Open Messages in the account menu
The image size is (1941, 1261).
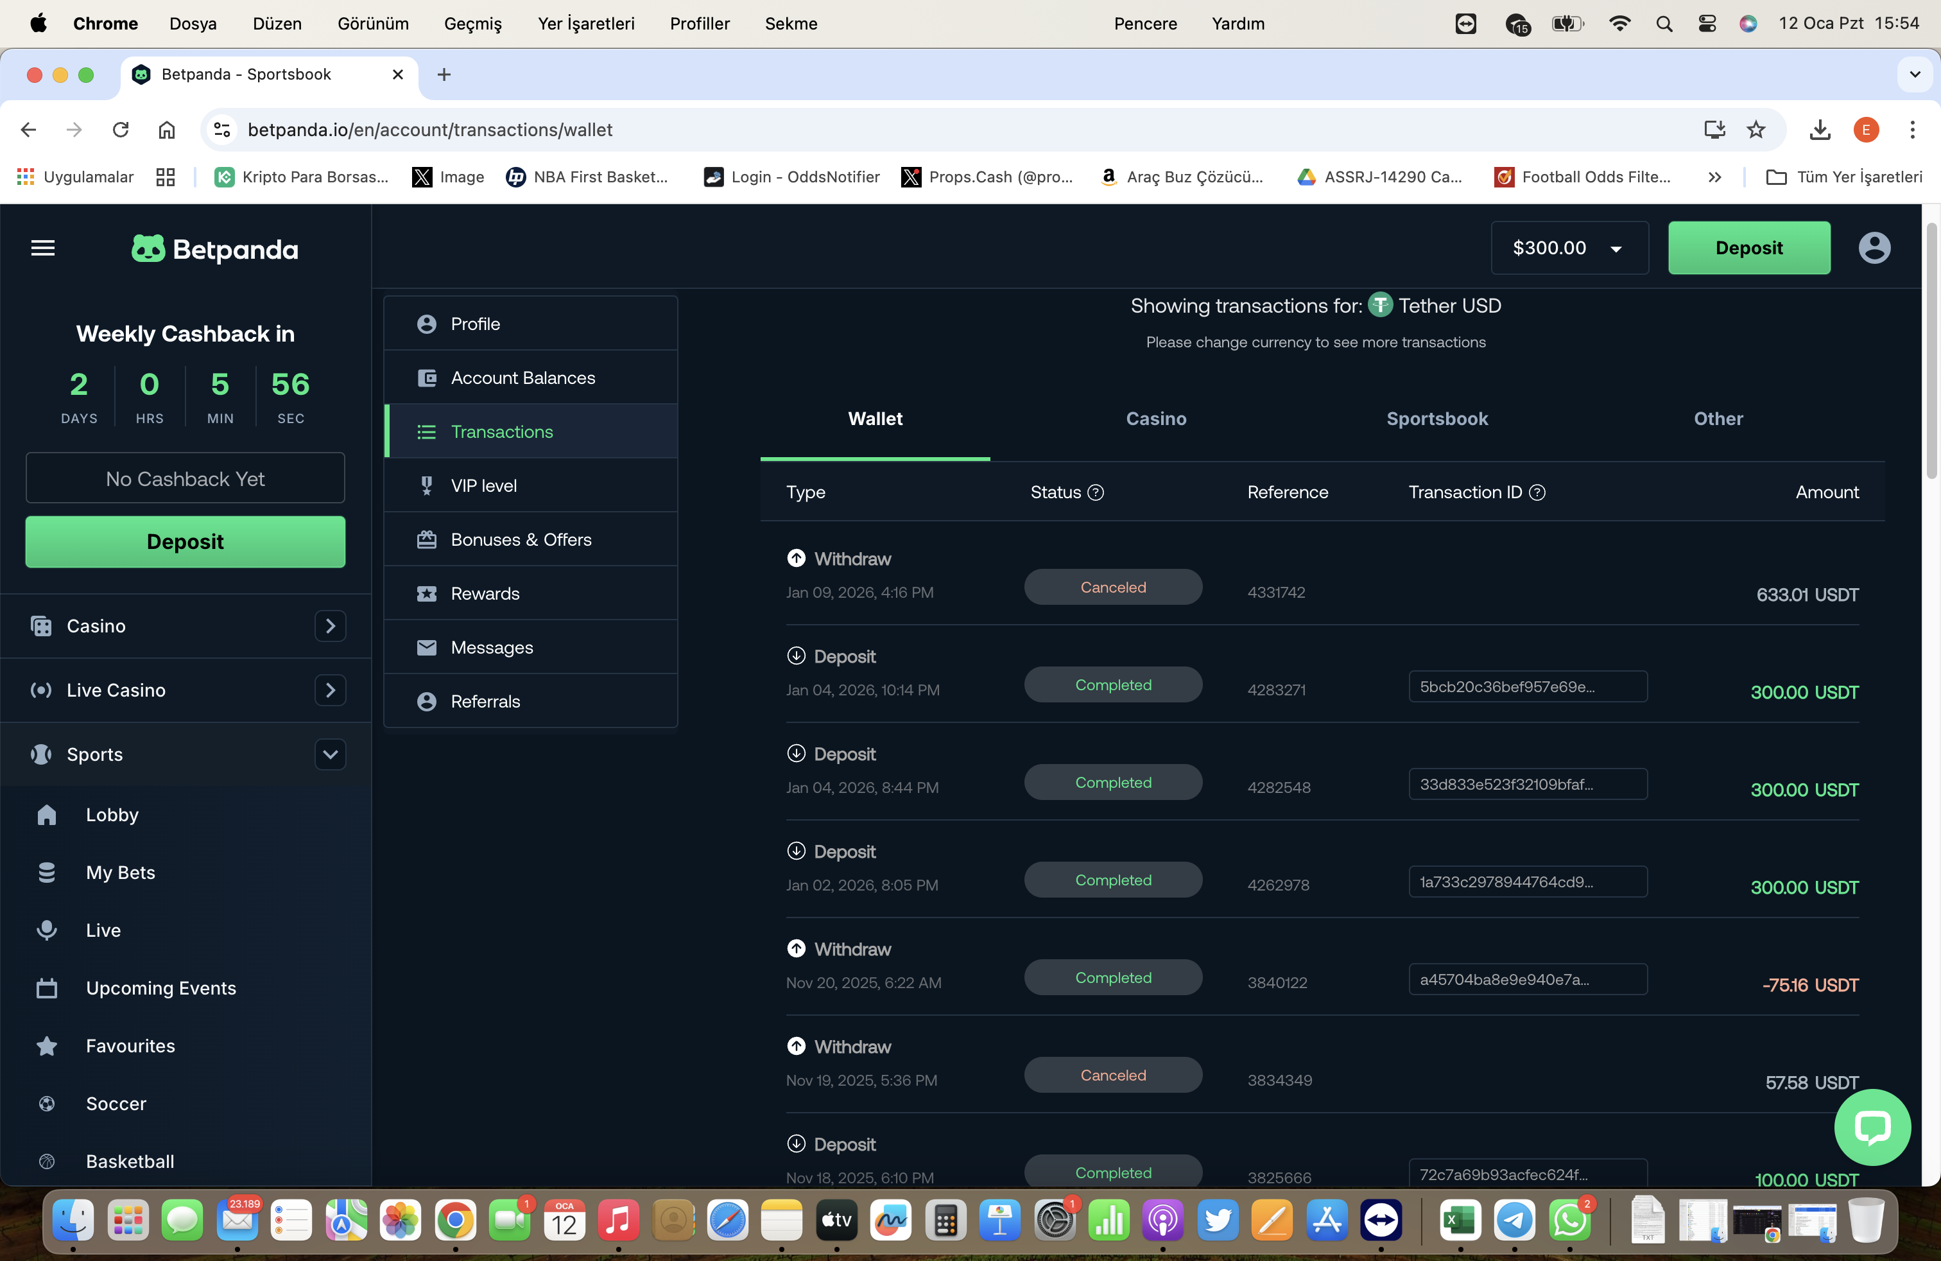pos(531,647)
